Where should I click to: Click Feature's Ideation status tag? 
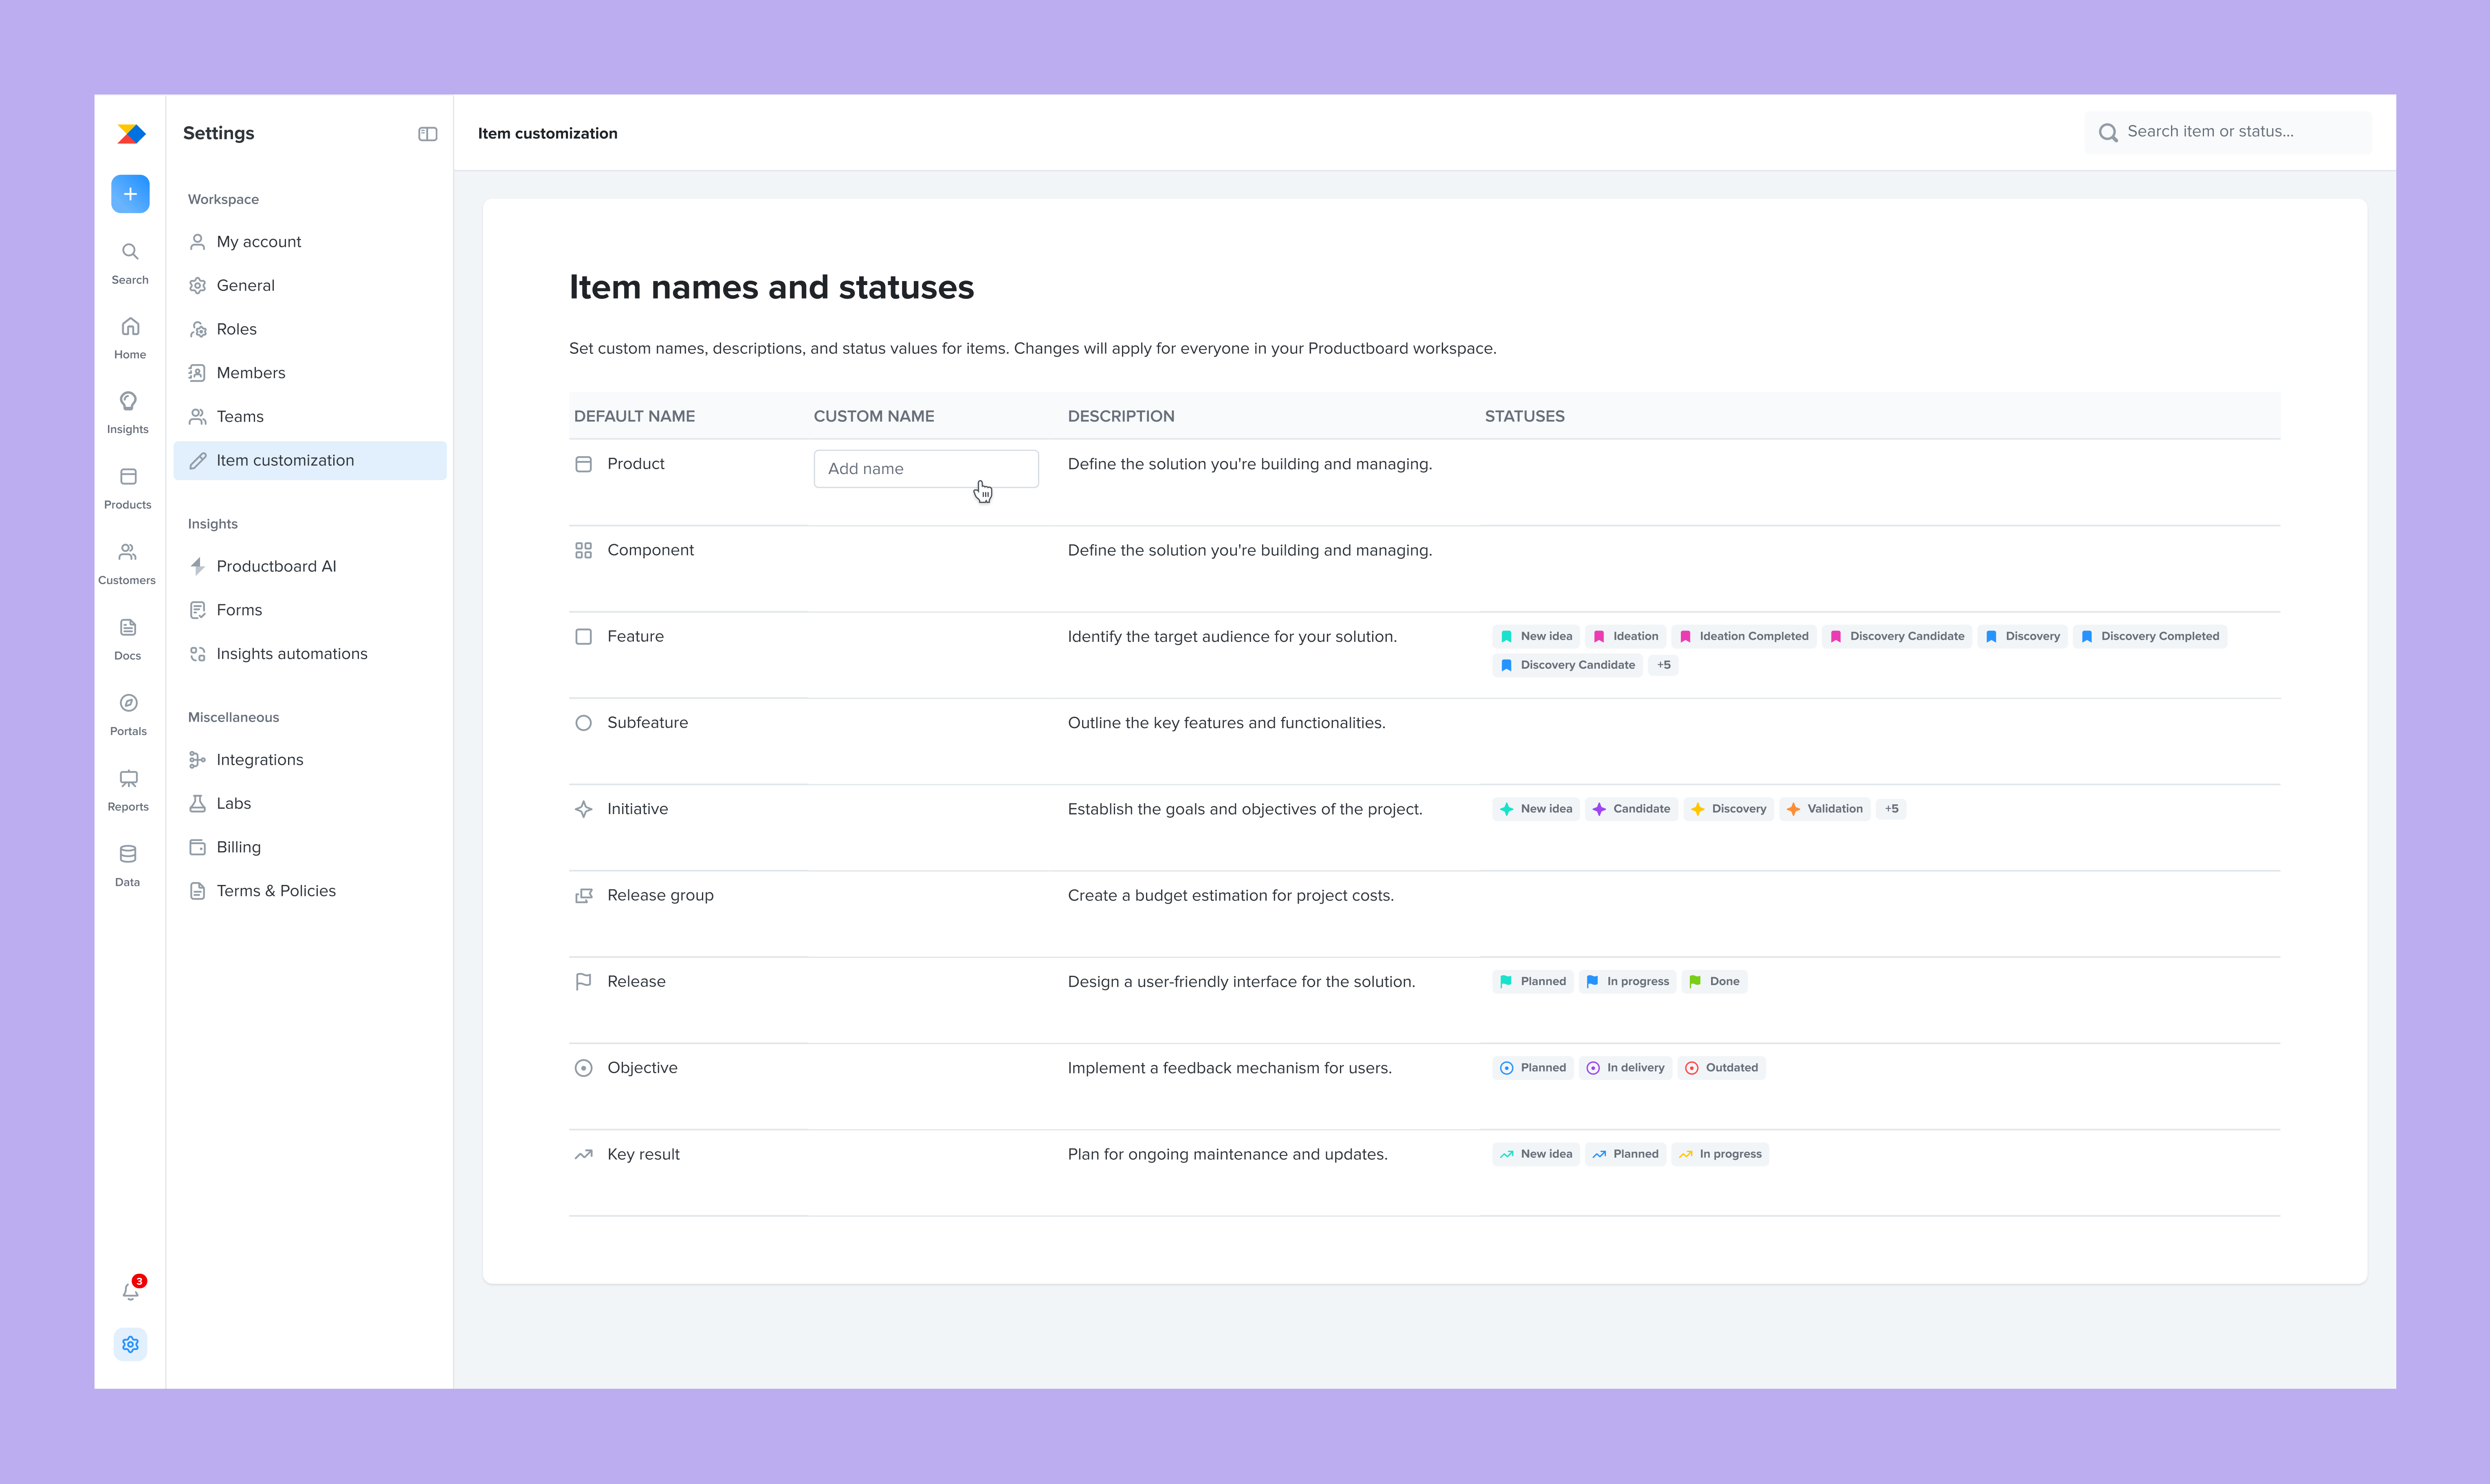tap(1626, 637)
